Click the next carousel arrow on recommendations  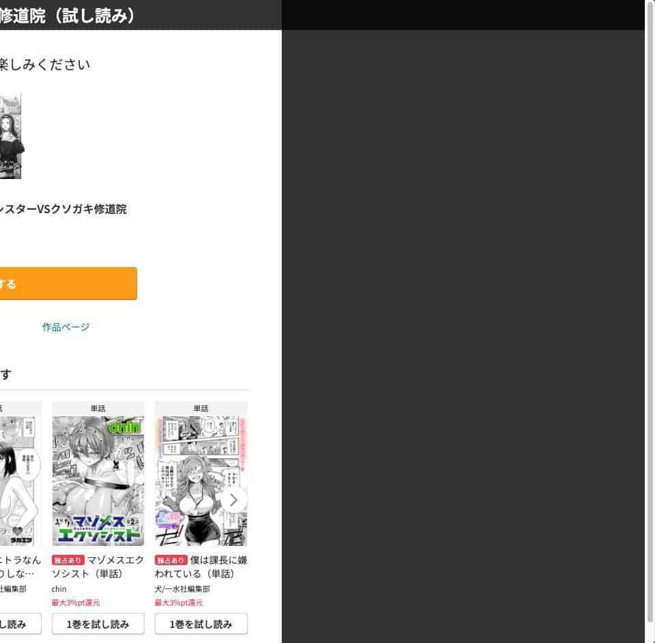[x=233, y=500]
